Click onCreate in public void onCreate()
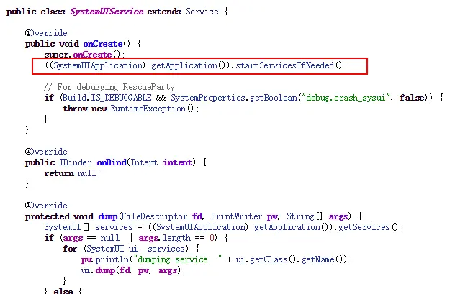This screenshot has height=294, width=455. pos(103,44)
